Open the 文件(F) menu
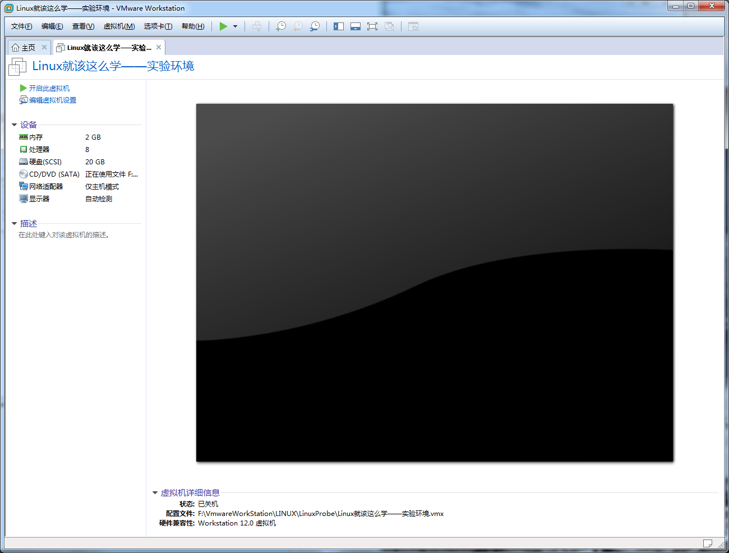Screen dimensions: 729x553 pyautogui.click(x=21, y=26)
